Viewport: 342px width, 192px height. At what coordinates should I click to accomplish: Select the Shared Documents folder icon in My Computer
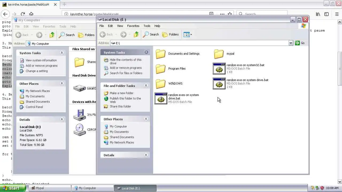pyautogui.click(x=79, y=62)
